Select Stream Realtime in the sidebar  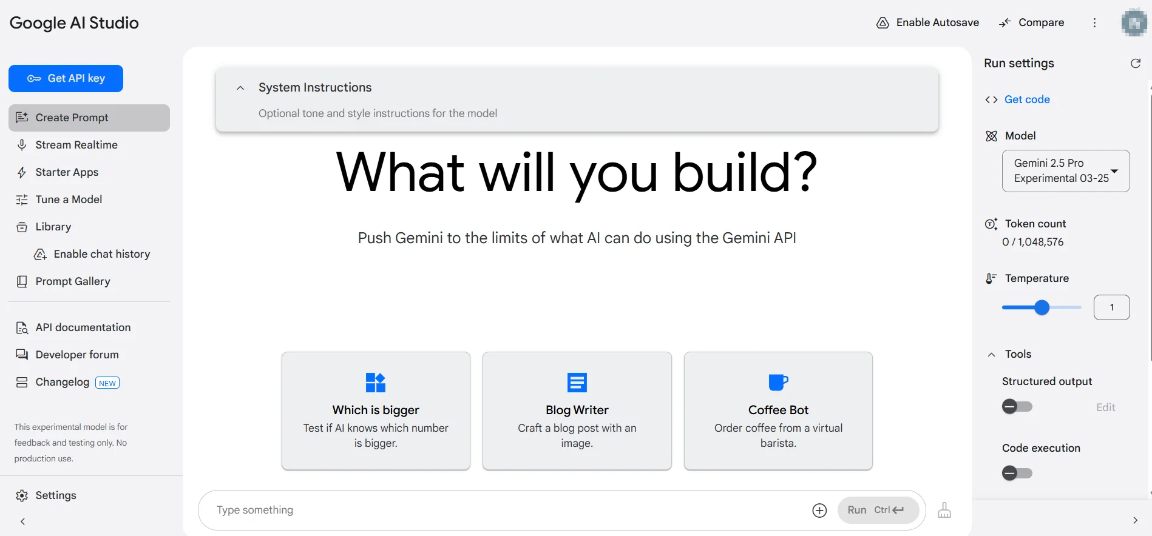coord(76,145)
